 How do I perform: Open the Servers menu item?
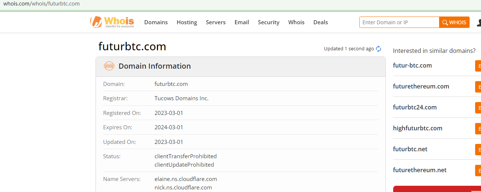tap(216, 22)
